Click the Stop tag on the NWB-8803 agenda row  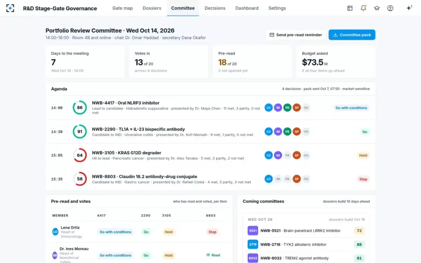click(363, 179)
